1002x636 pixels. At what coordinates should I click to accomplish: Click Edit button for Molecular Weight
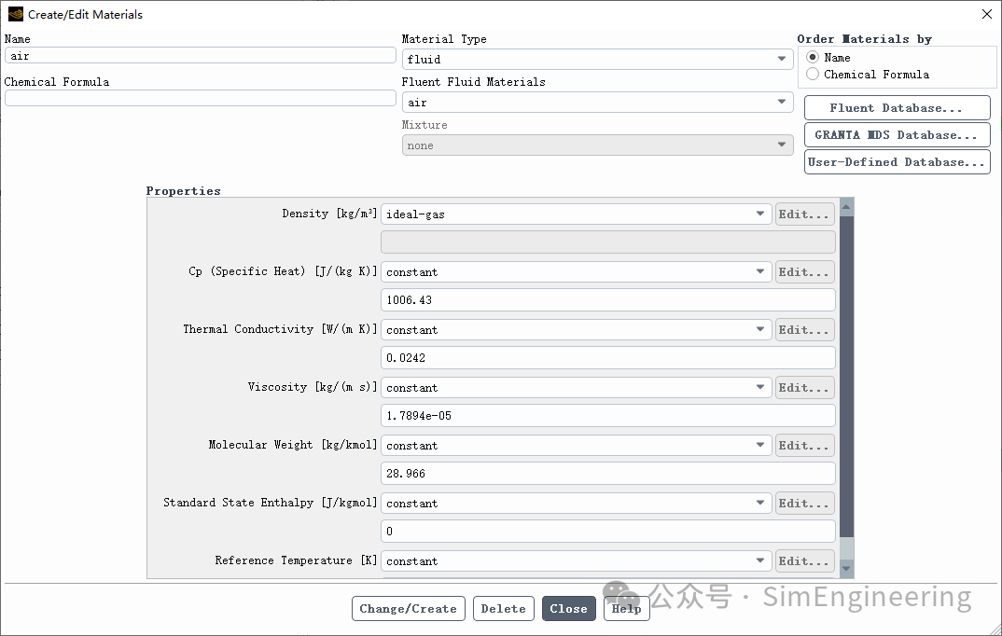[x=804, y=445]
